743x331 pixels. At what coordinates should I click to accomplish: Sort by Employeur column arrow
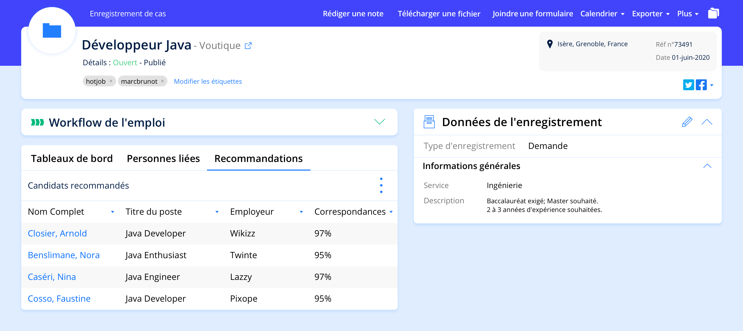[301, 212]
